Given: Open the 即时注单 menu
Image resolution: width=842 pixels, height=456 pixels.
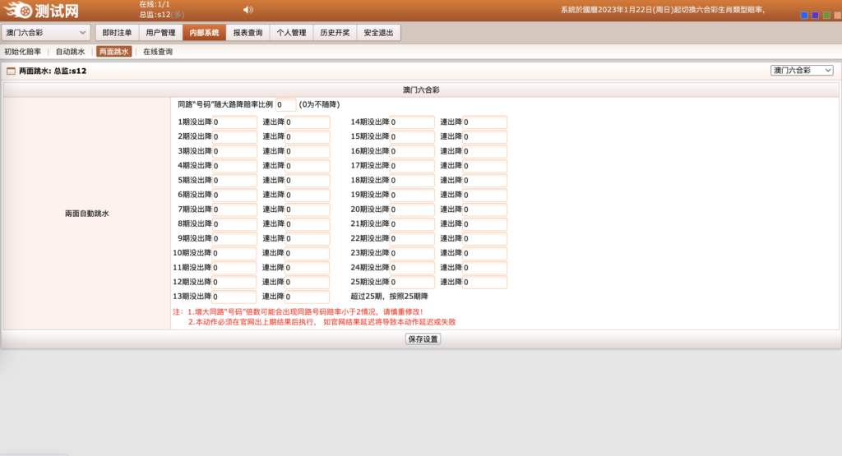Looking at the screenshot, I should tap(117, 33).
